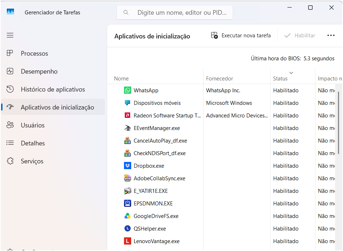
Task: Click the Radeon Software red icon
Action: pyautogui.click(x=128, y=115)
